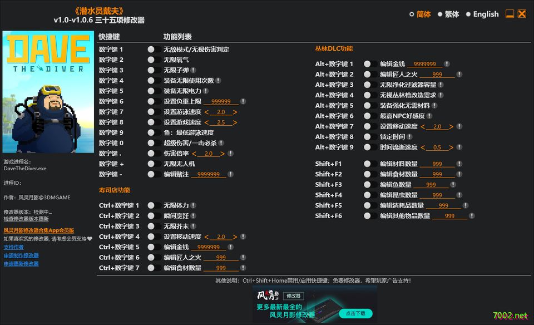The height and width of the screenshot is (325, 534).
Task: Click 申请制作修改器 link
Action: (21, 255)
